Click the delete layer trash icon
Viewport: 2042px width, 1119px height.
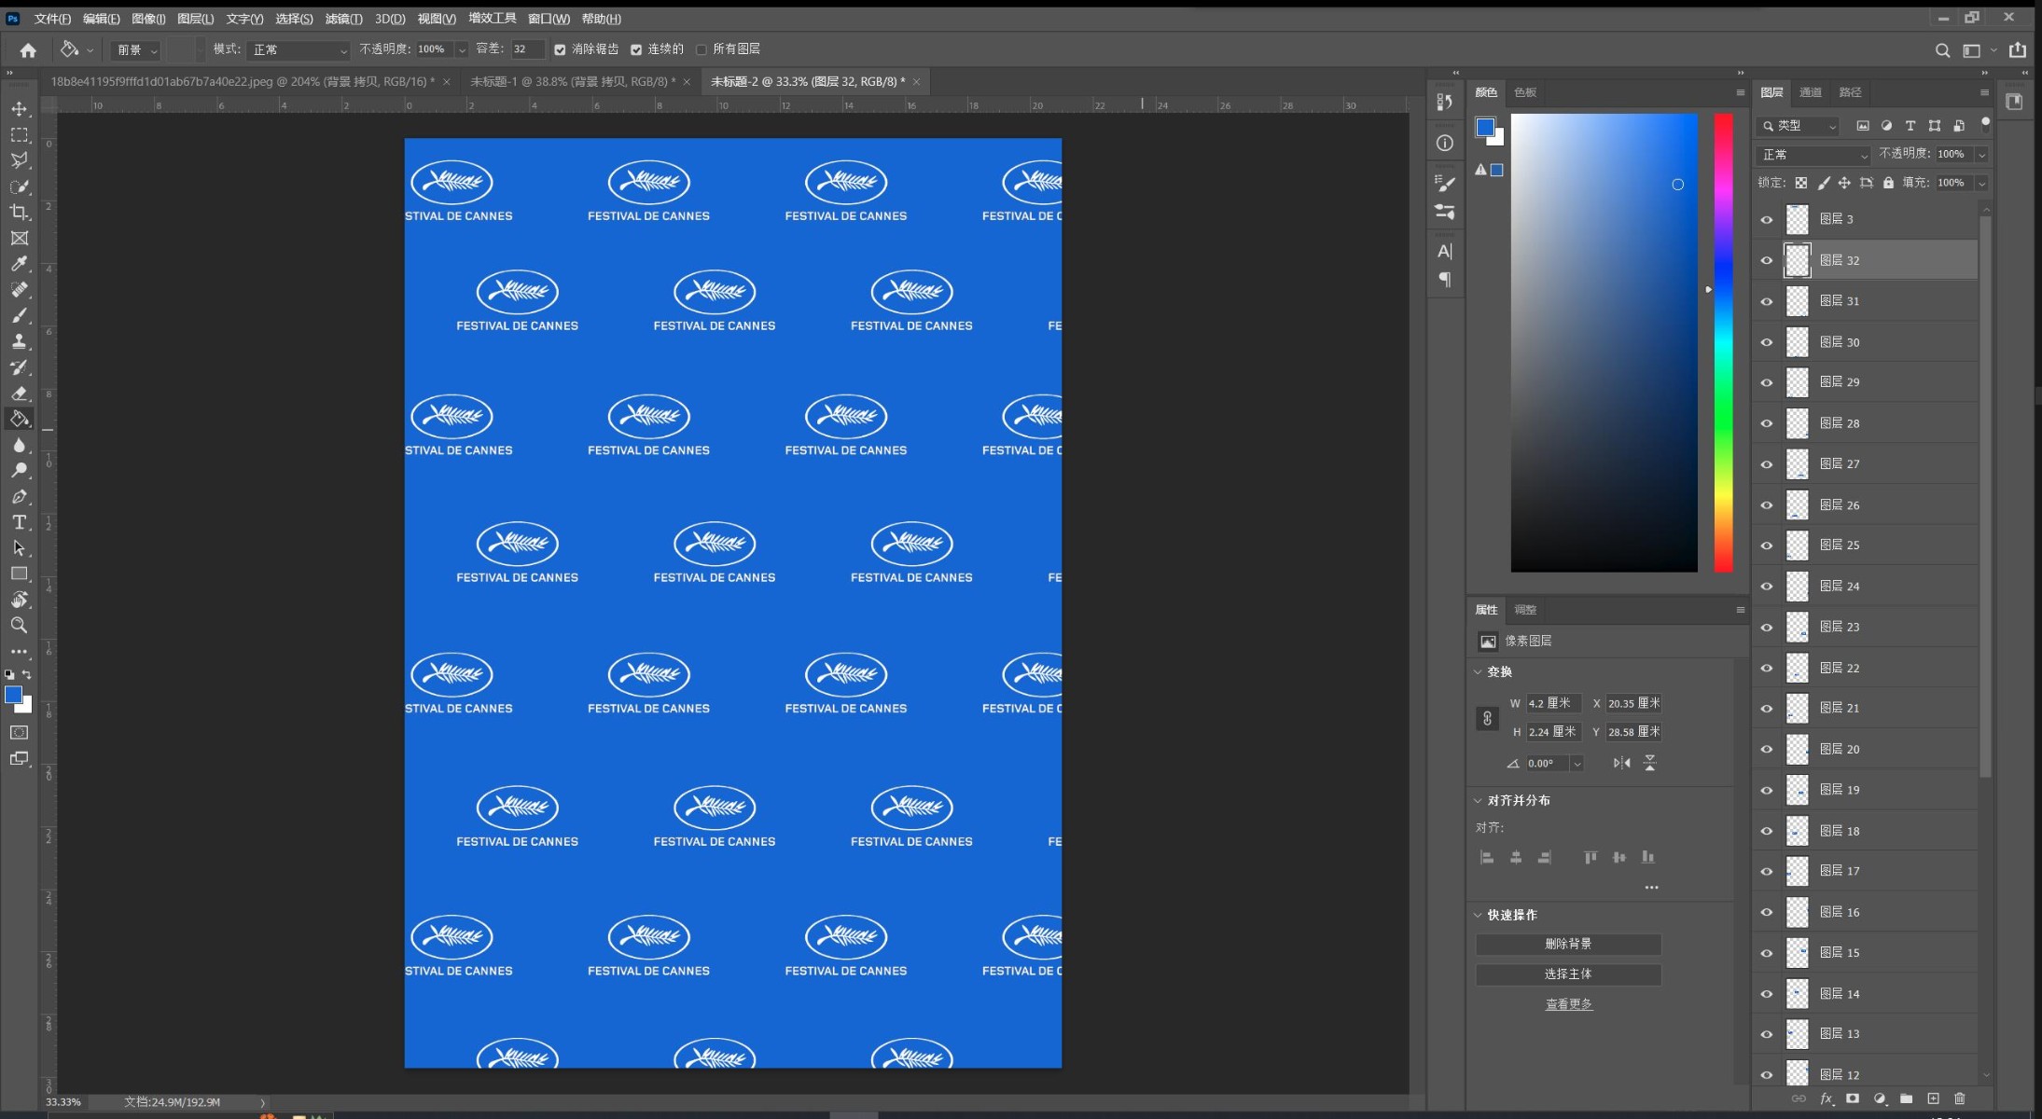pyautogui.click(x=1959, y=1098)
